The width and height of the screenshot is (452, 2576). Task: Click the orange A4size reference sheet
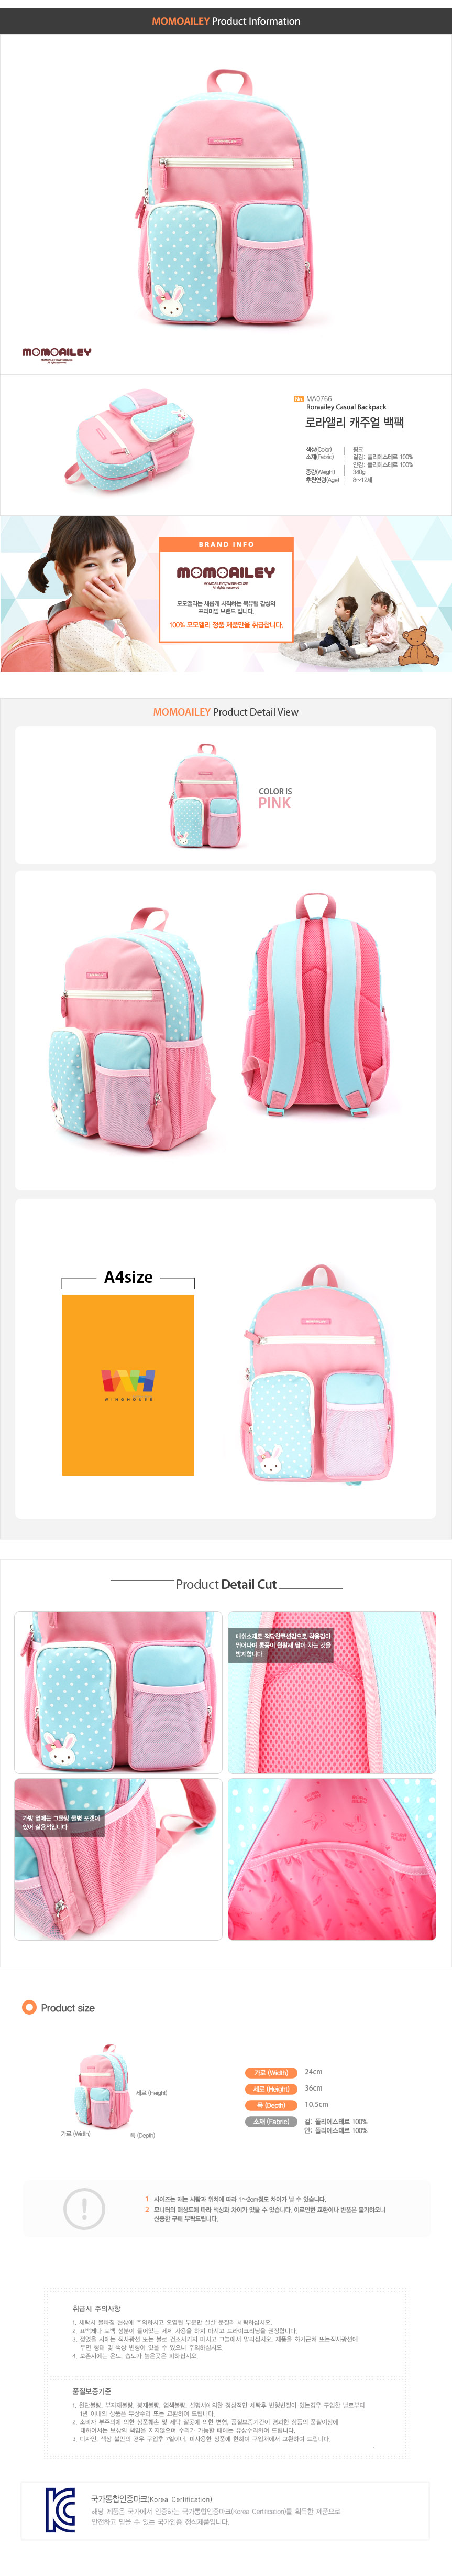(128, 1385)
